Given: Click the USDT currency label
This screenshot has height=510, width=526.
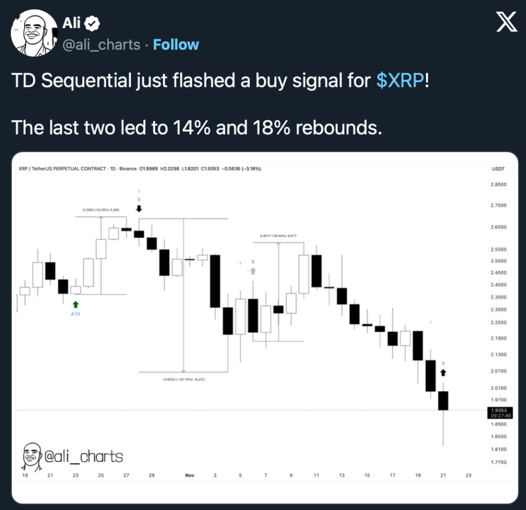Looking at the screenshot, I should (498, 168).
